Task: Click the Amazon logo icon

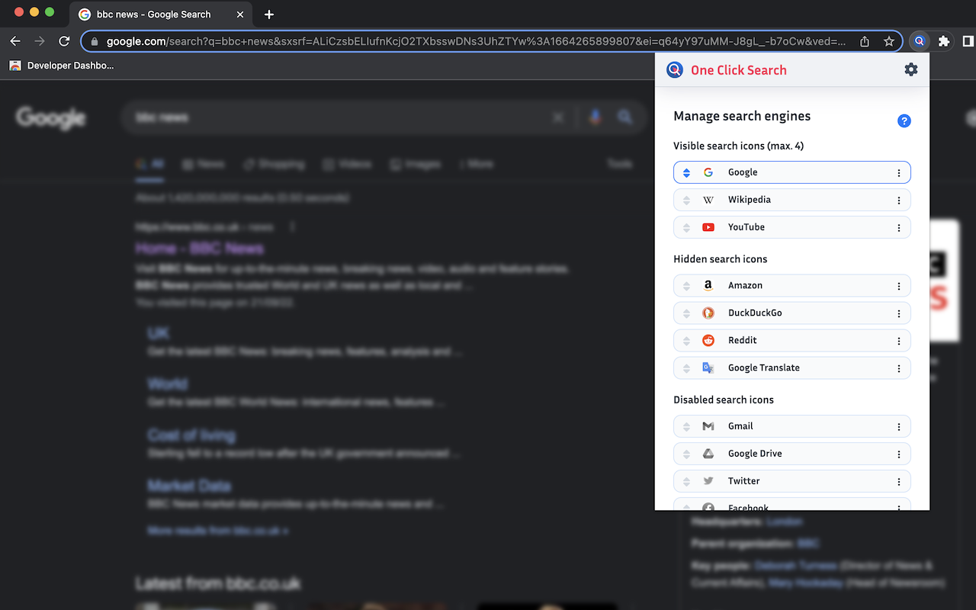Action: (x=708, y=285)
